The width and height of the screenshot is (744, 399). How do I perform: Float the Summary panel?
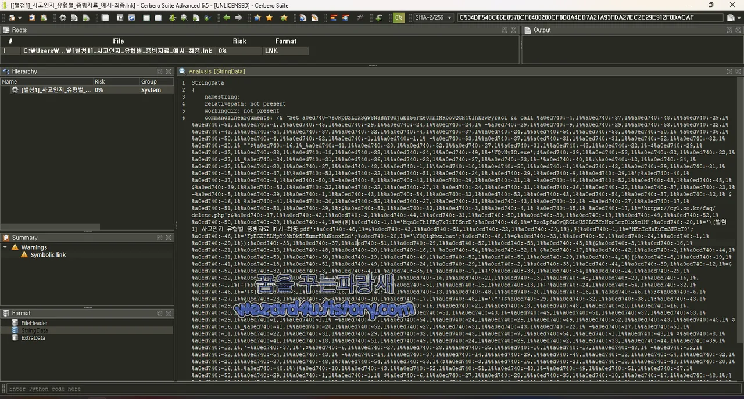[159, 238]
